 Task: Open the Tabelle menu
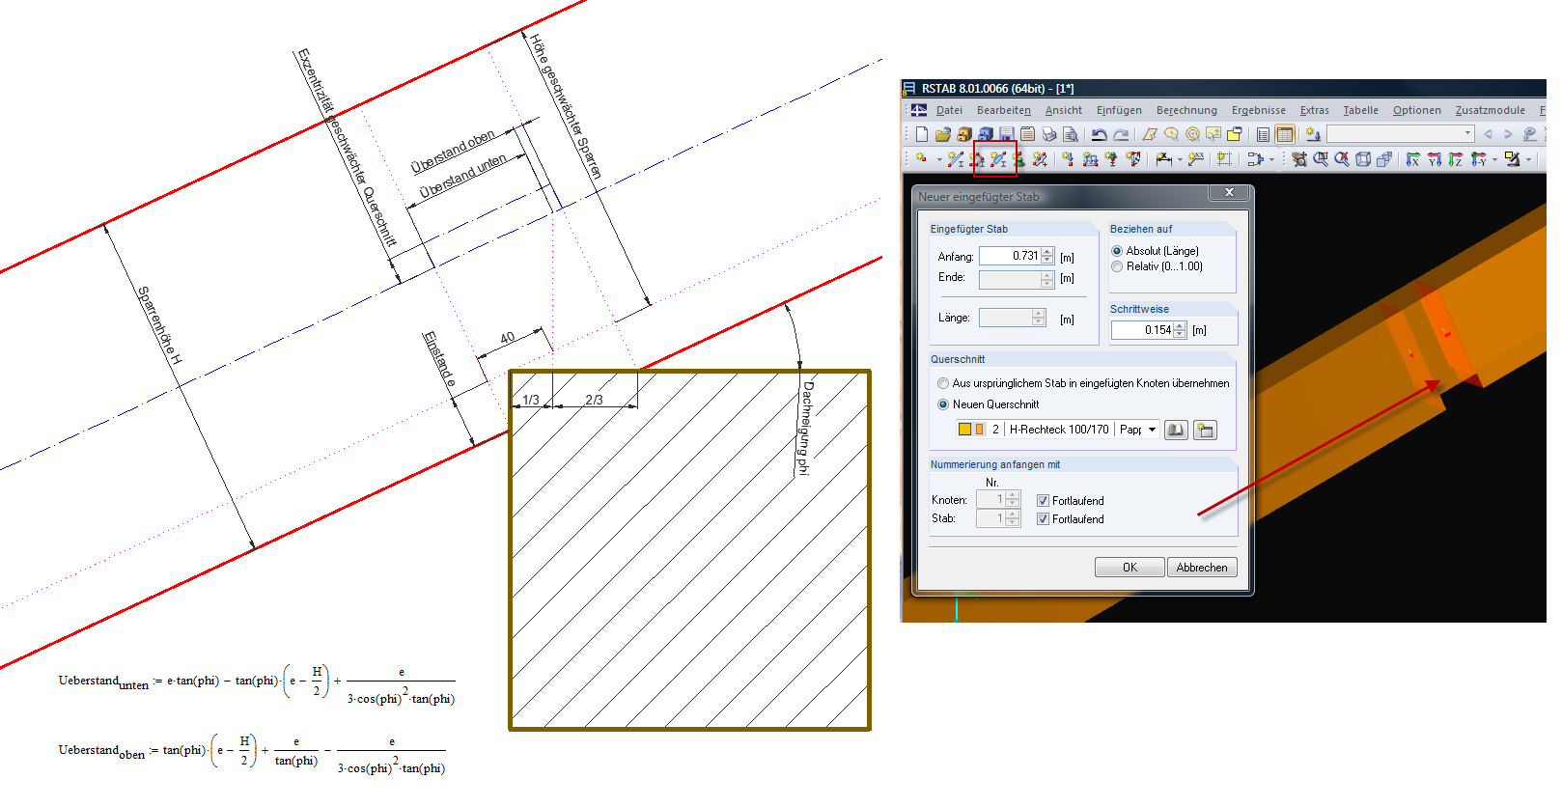click(1361, 110)
